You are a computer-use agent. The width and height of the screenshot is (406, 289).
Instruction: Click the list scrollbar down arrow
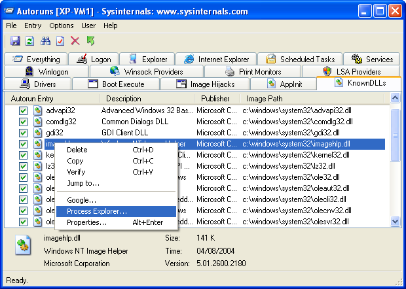pos(395,222)
